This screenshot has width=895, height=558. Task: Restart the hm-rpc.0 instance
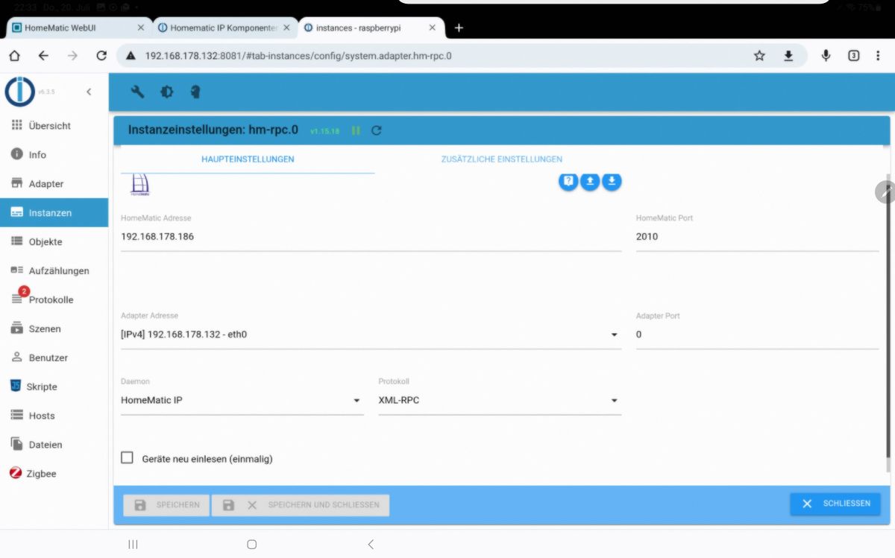click(x=377, y=130)
